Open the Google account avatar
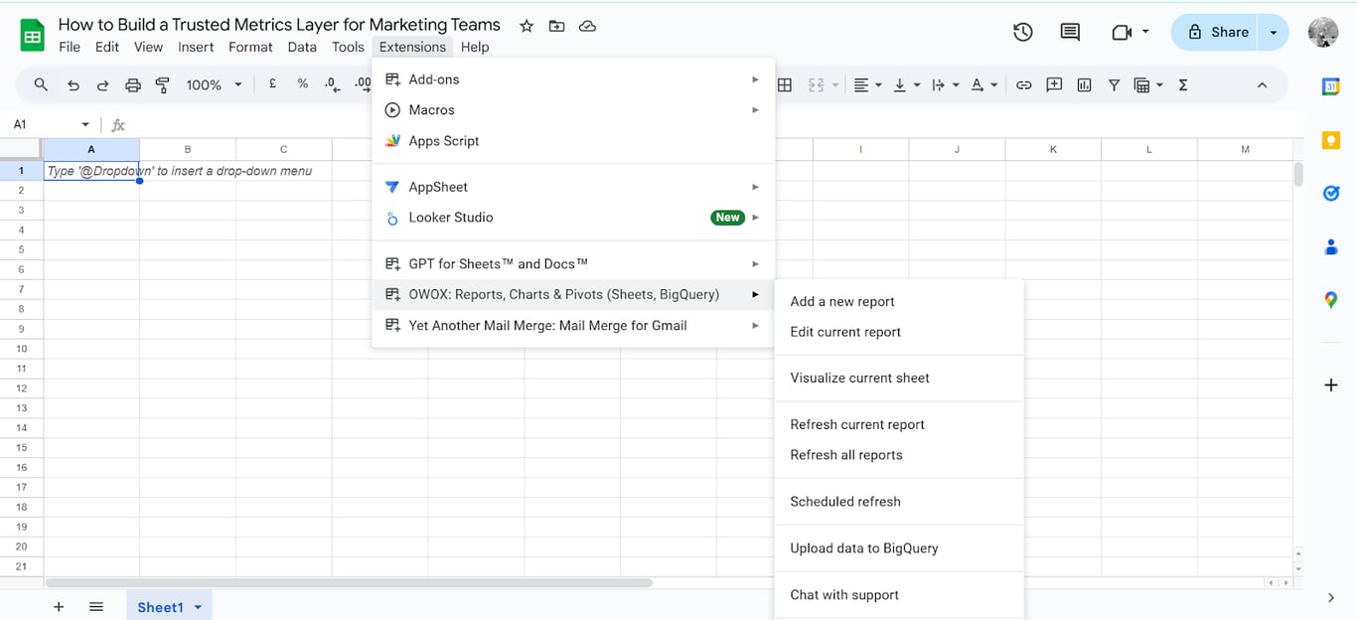1357x620 pixels. [1323, 32]
